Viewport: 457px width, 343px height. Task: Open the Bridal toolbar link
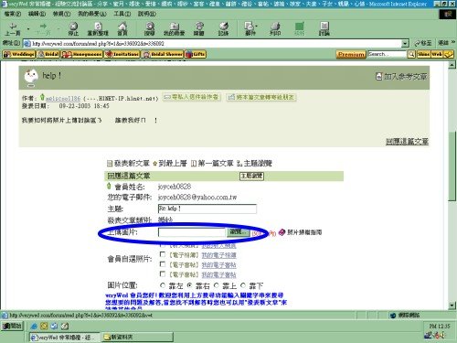tap(48, 54)
